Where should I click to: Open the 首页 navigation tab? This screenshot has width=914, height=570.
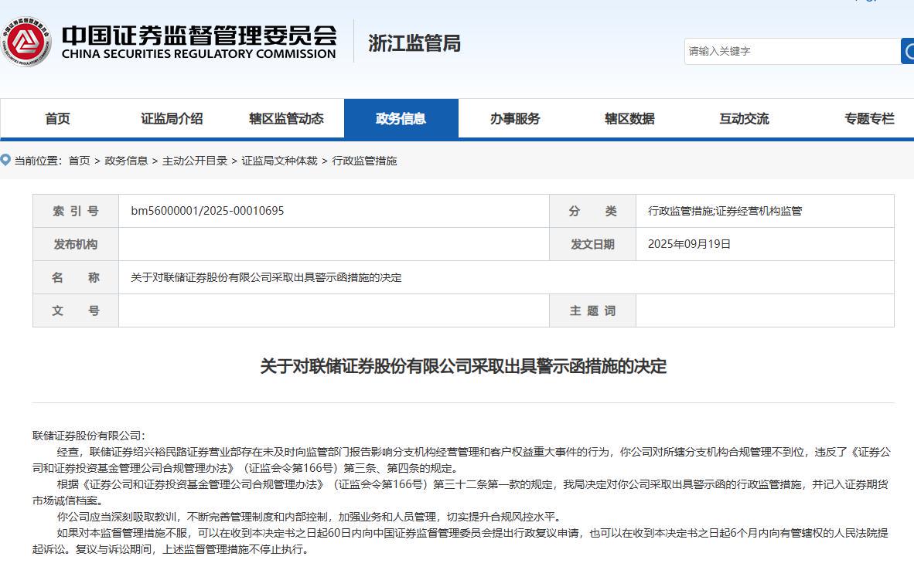click(x=58, y=119)
